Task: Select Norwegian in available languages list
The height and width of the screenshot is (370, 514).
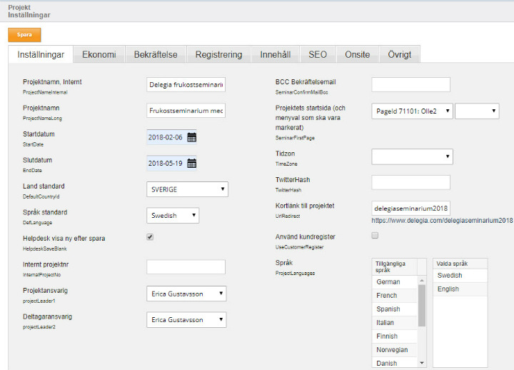Action: point(395,350)
